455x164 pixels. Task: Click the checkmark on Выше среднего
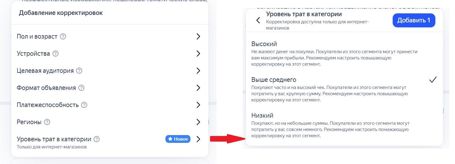point(433,80)
